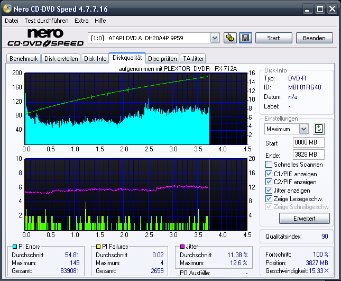Click the Geschwindigkeit 15.33 X value
341x281 pixels.
(x=319, y=271)
